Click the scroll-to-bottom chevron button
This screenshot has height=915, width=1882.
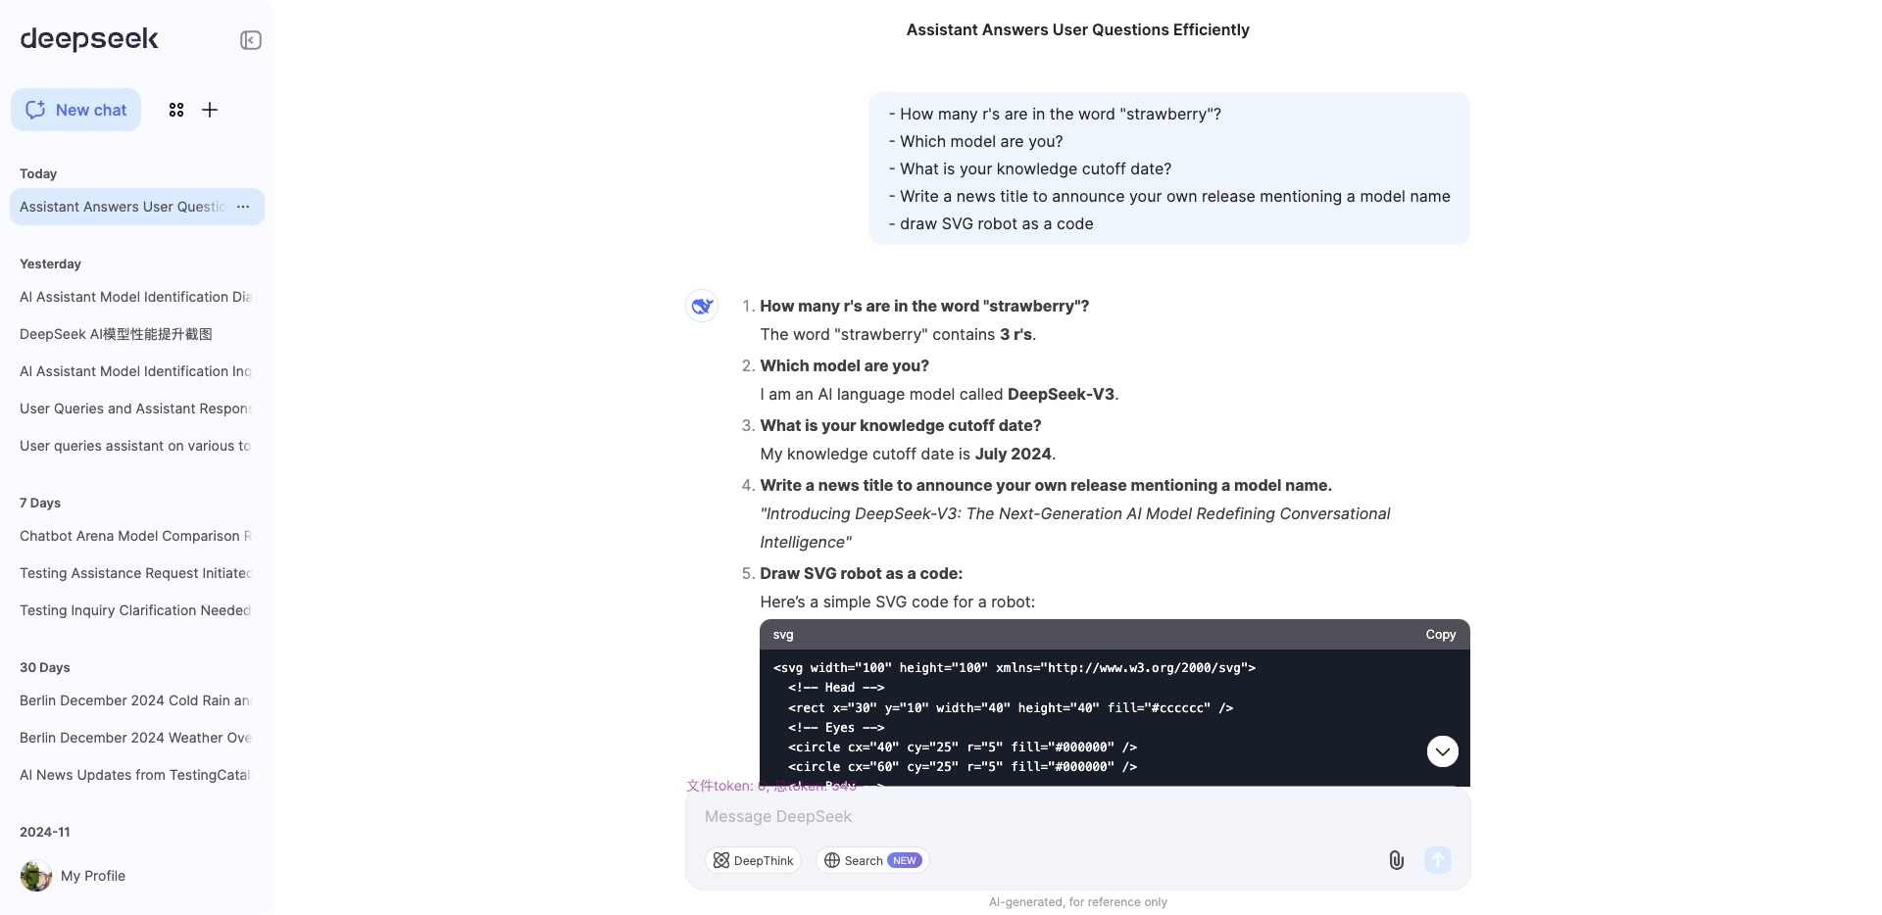[x=1443, y=751]
